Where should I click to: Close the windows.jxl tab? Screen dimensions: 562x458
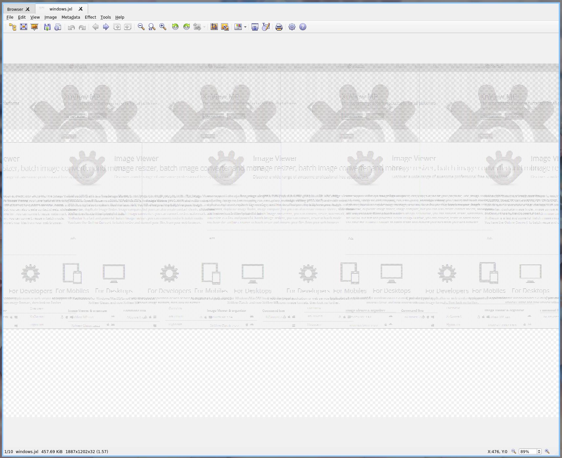81,9
